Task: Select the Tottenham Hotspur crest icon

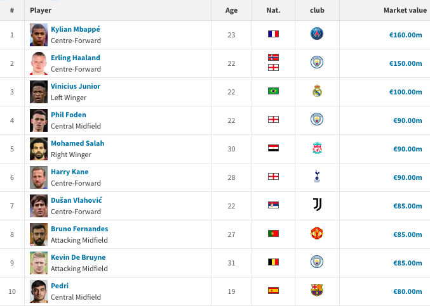Action: [x=317, y=176]
